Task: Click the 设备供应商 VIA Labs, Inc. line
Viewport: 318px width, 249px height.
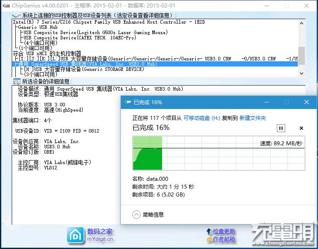Action: 46,141
